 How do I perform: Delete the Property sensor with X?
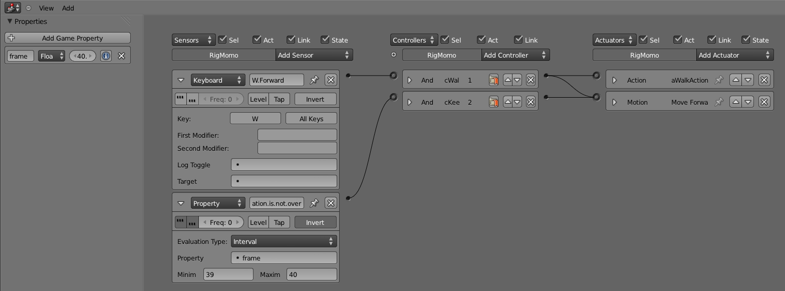coord(331,203)
